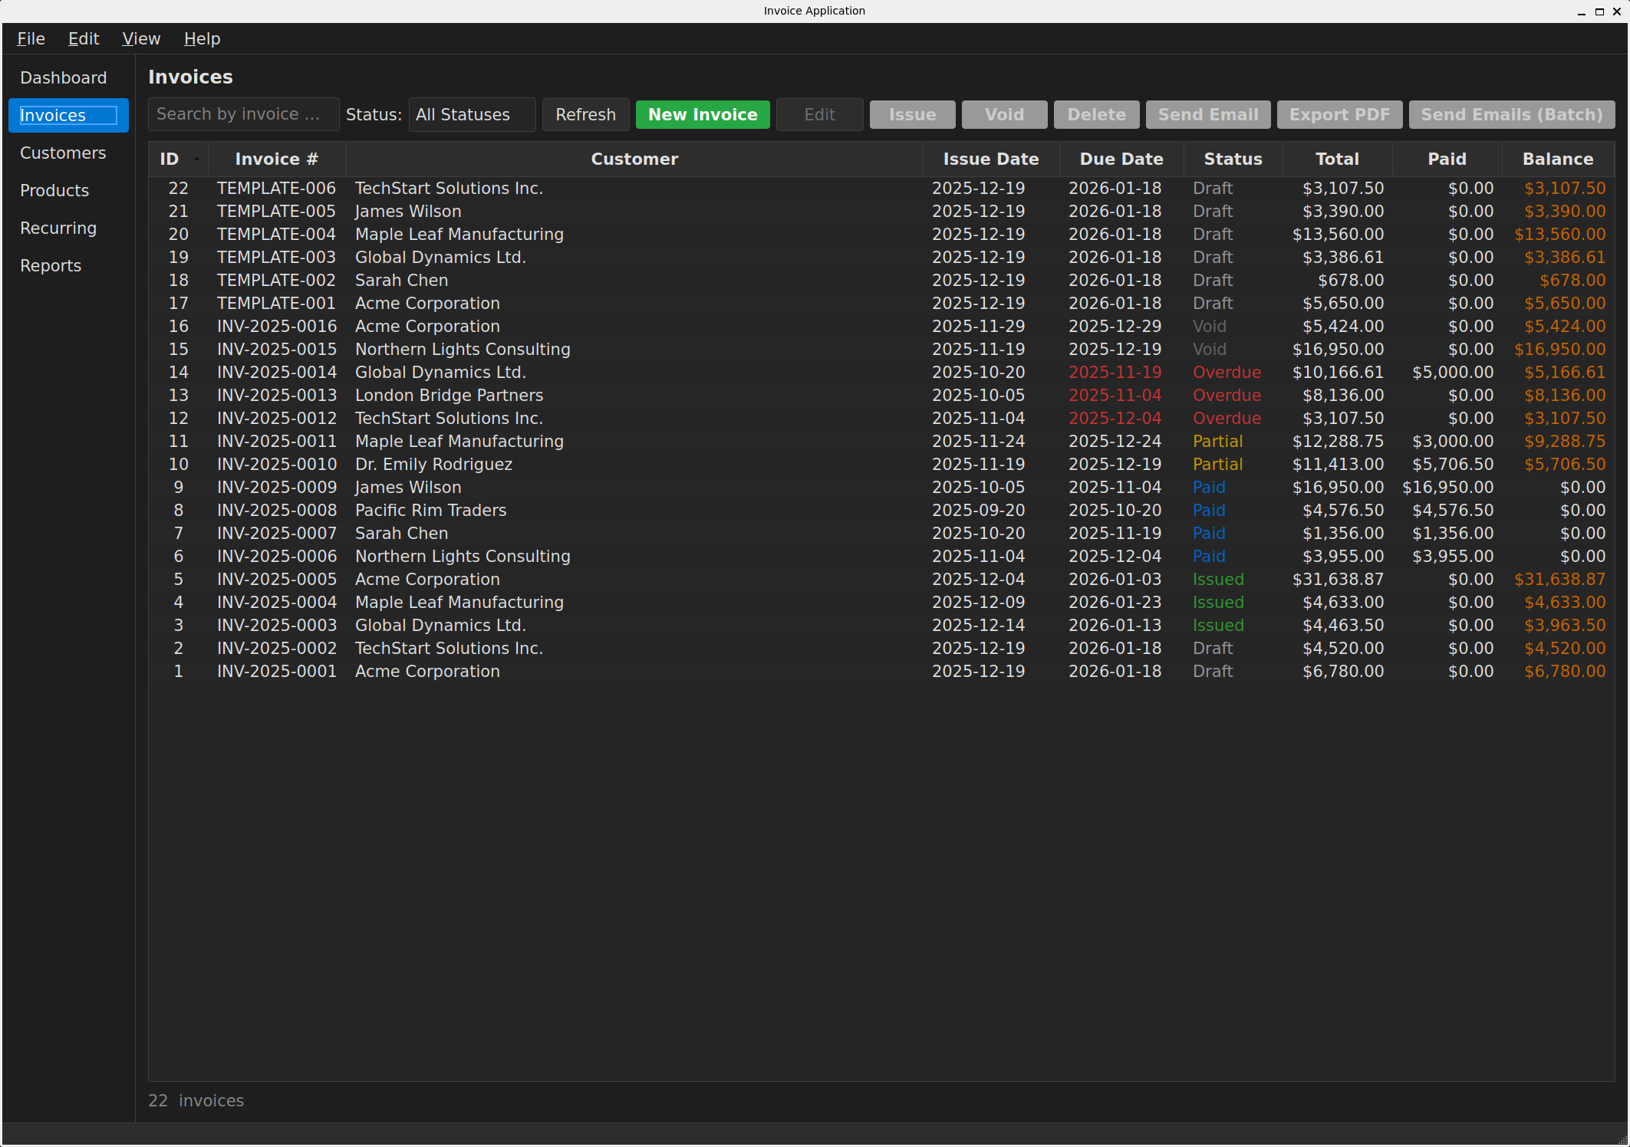
Task: Open the Reports section
Action: tap(51, 265)
